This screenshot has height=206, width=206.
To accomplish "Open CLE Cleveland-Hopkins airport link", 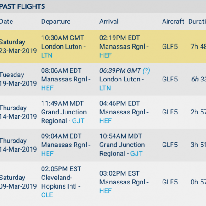I will tap(47, 195).
